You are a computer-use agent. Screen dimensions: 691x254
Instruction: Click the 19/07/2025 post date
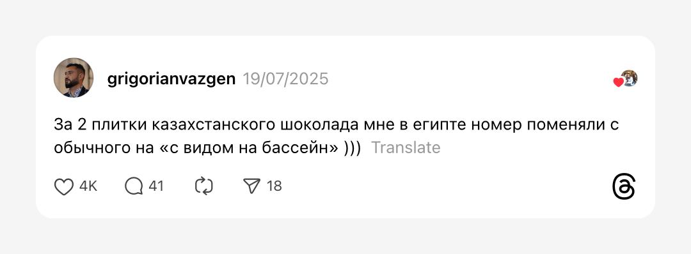pos(285,79)
